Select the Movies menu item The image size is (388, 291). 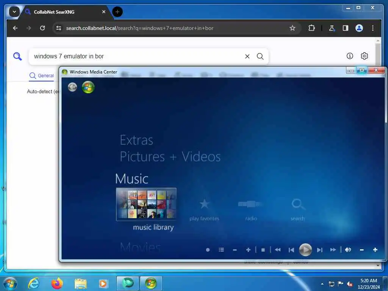coord(140,247)
